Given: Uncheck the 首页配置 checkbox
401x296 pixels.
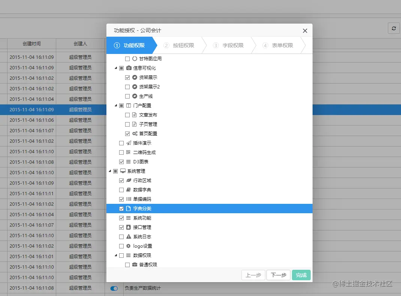Looking at the screenshot, I should (x=127, y=134).
